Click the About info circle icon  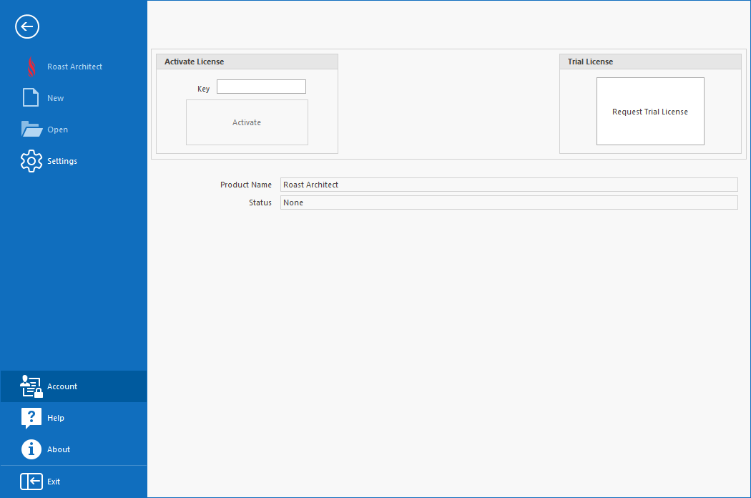click(31, 449)
